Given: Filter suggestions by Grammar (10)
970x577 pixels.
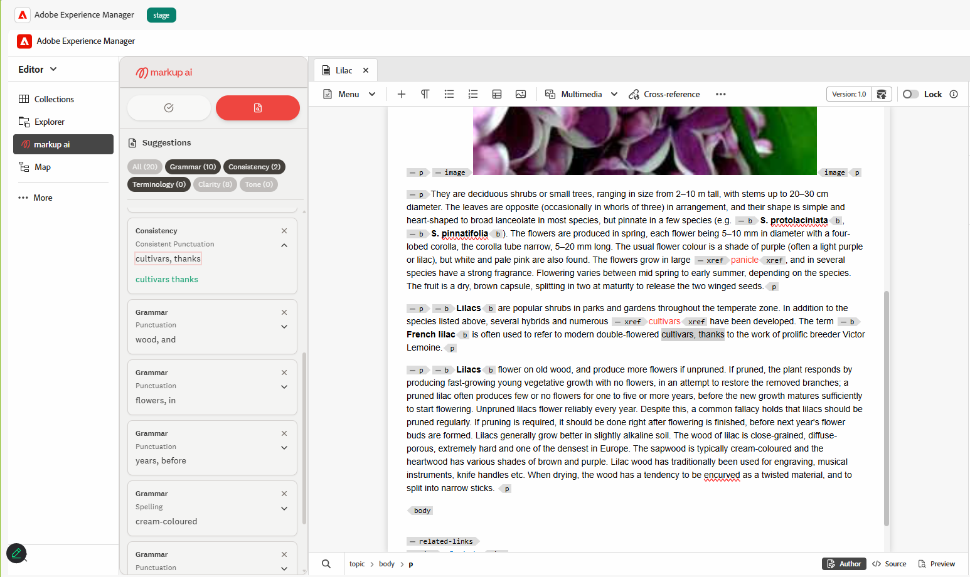Looking at the screenshot, I should 193,167.
